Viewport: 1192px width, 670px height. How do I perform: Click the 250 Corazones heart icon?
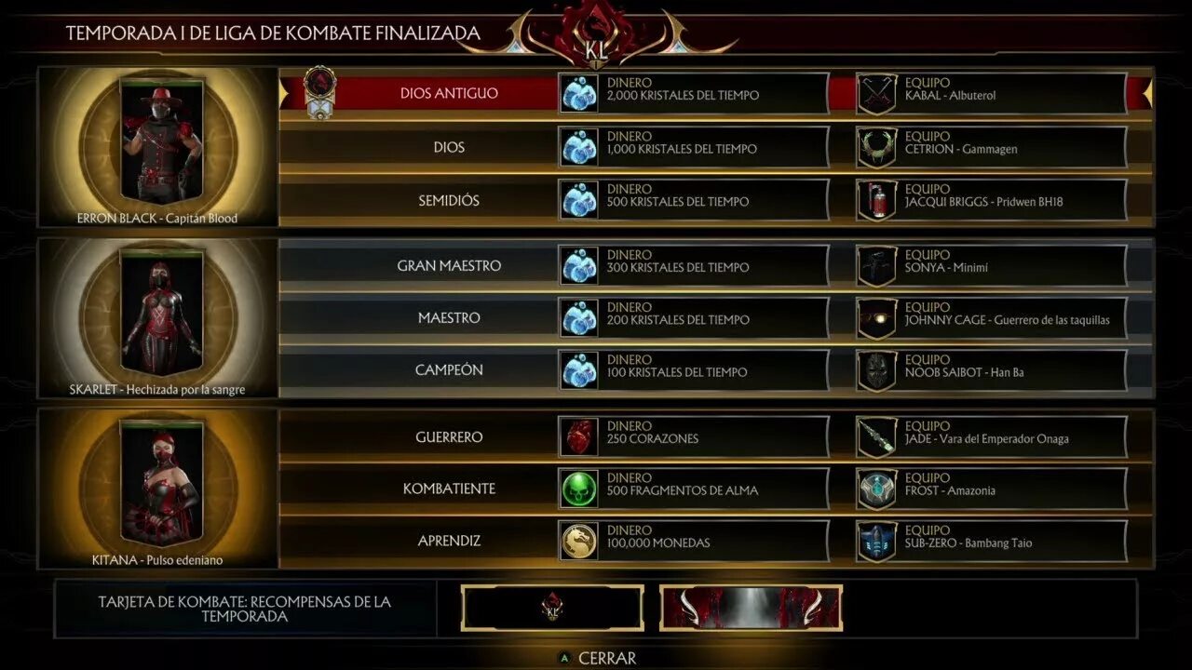[579, 437]
